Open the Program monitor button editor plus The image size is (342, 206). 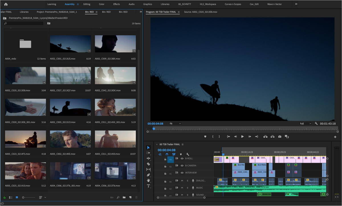click(x=335, y=137)
